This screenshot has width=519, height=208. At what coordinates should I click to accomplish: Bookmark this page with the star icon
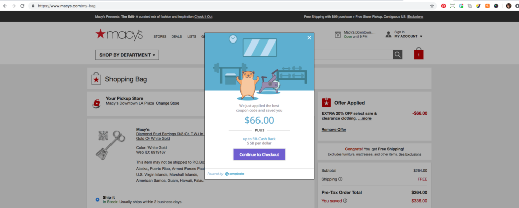pos(432,6)
